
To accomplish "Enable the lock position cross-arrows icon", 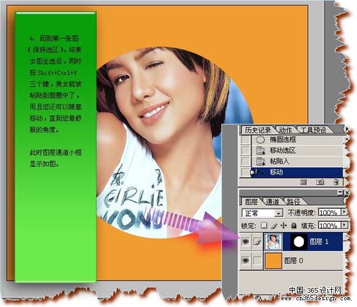I will pos(283,225).
